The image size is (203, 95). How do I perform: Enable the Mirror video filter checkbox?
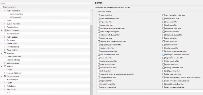164,38
